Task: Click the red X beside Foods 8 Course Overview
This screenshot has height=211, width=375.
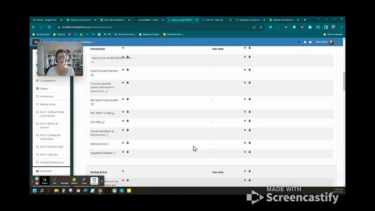Action: pyautogui.click(x=123, y=70)
